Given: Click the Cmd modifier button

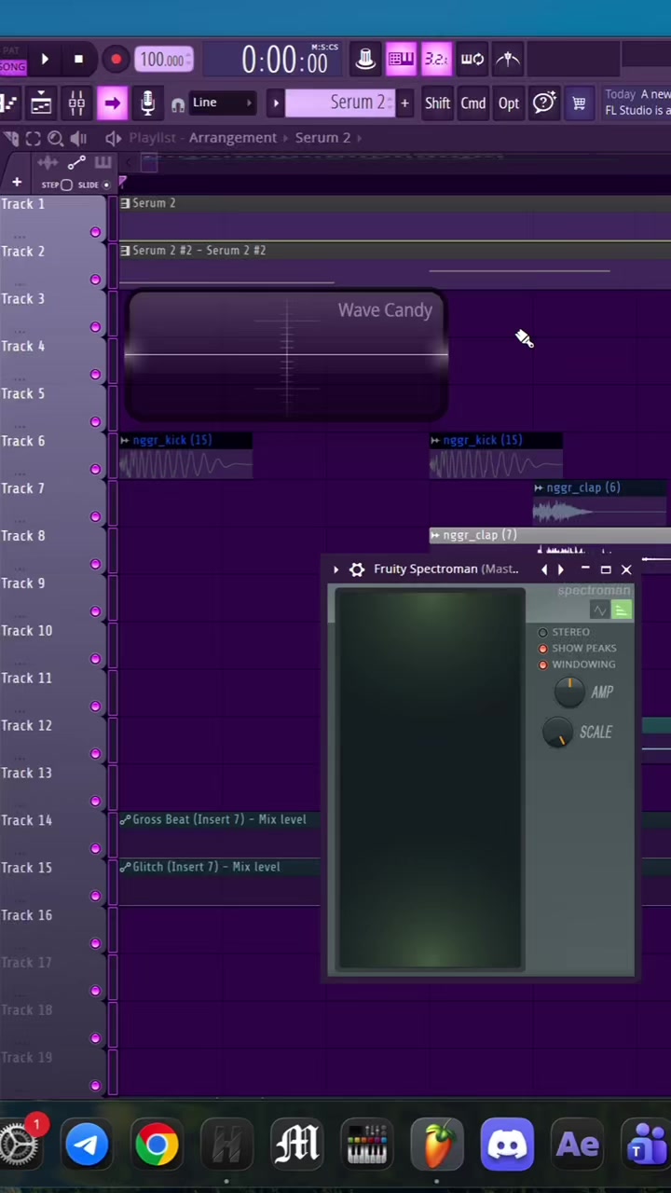Looking at the screenshot, I should (x=472, y=103).
